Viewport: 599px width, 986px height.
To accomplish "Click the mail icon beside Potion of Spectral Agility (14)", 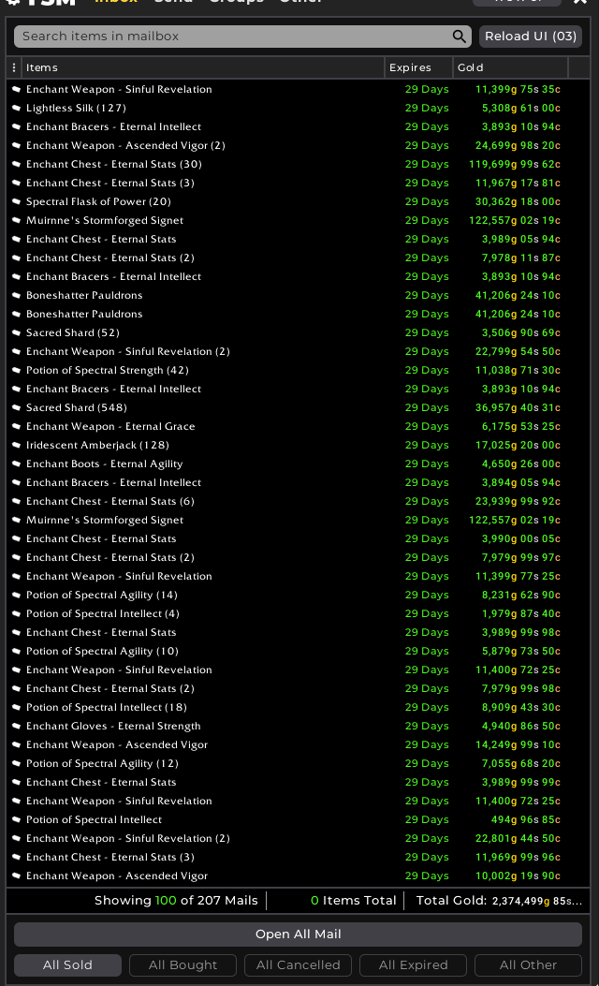I will (x=16, y=595).
